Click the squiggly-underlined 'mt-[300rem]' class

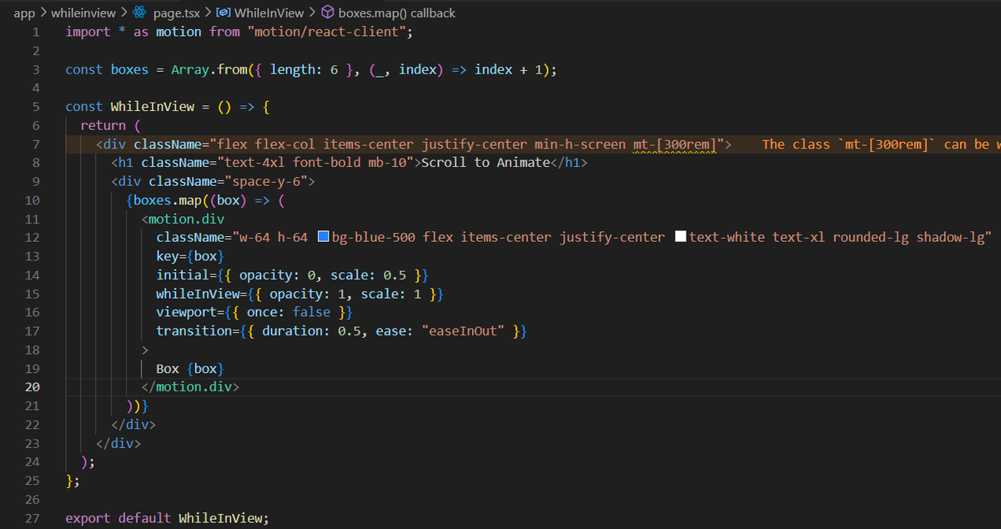pyautogui.click(x=674, y=144)
